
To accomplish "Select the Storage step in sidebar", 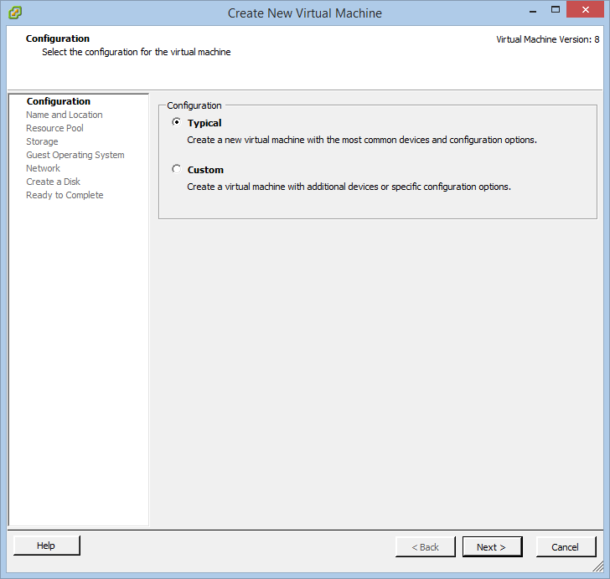I will pyautogui.click(x=42, y=141).
